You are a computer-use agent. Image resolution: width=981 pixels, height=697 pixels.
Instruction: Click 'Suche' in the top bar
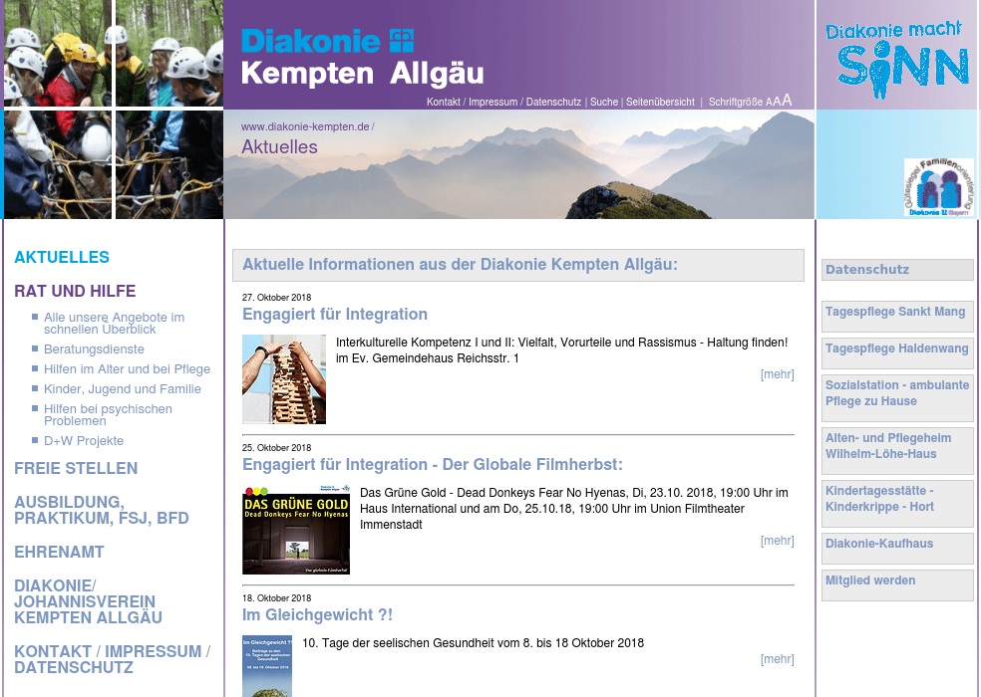click(603, 102)
